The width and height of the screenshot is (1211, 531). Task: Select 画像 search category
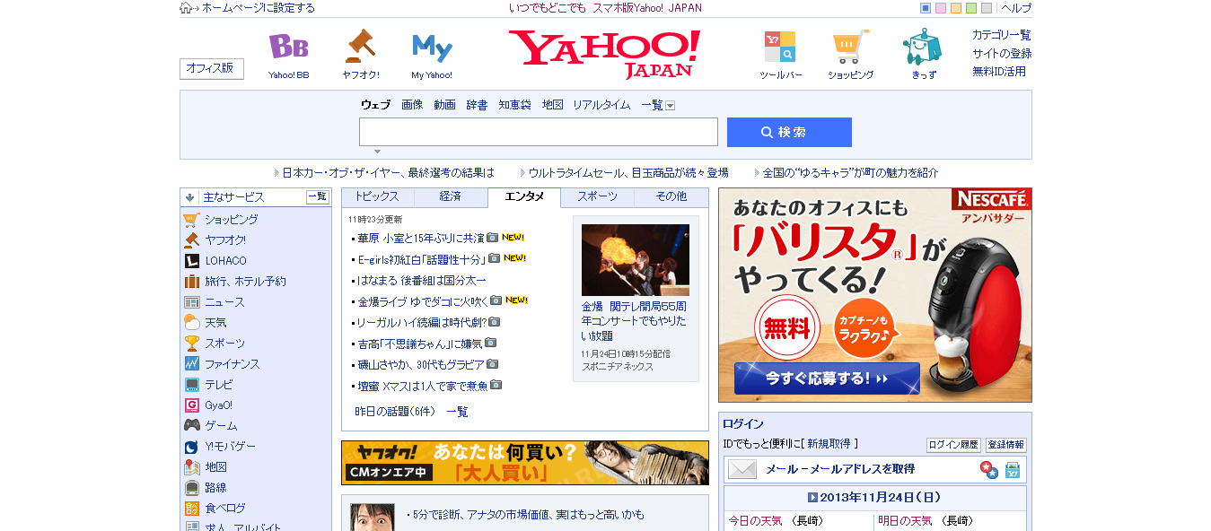[412, 105]
